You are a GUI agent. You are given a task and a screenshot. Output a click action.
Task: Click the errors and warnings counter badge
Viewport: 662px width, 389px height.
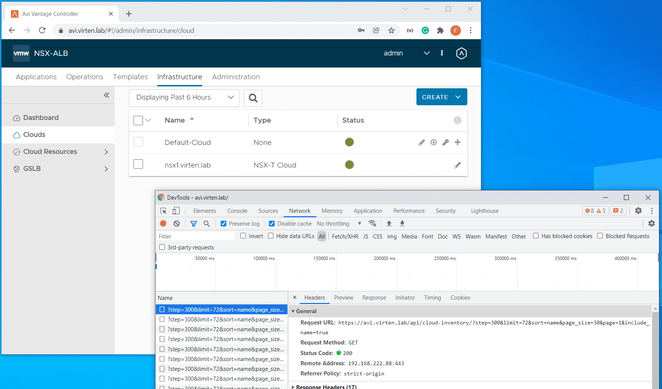coord(595,211)
